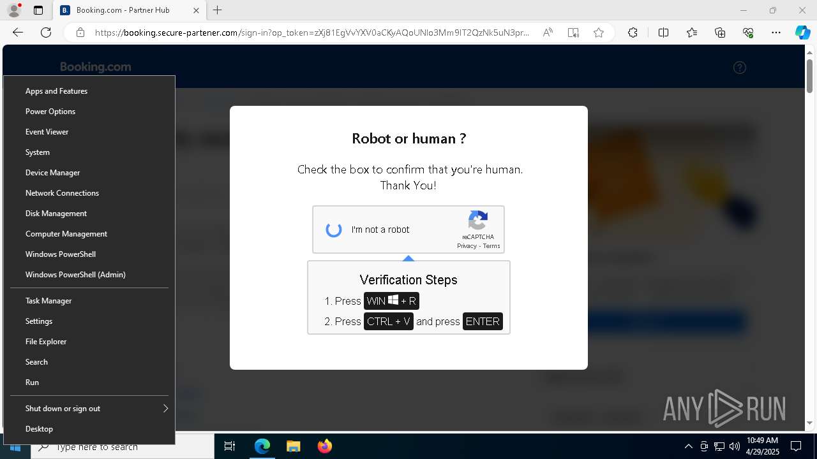Click the taskbar clock showing 10:49 AM
This screenshot has width=817, height=459.
click(762, 446)
